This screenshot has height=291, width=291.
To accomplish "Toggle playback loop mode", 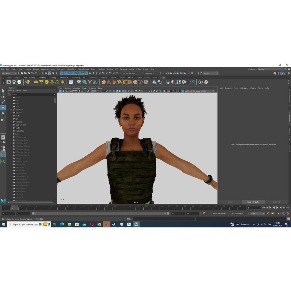I will point(268,213).
